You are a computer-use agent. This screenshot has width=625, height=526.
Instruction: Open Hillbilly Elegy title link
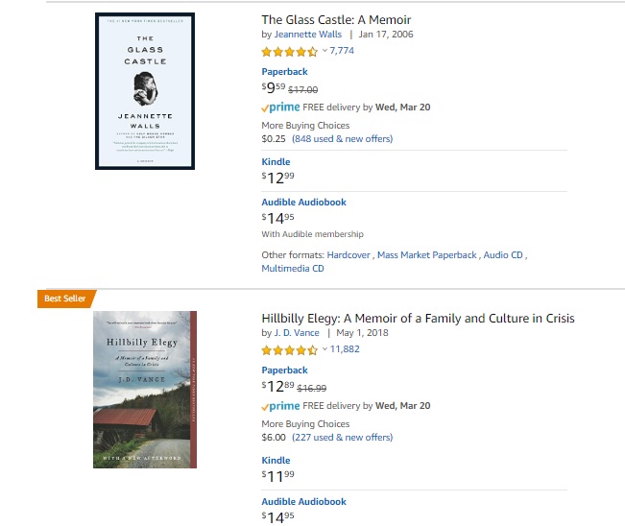pyautogui.click(x=418, y=318)
